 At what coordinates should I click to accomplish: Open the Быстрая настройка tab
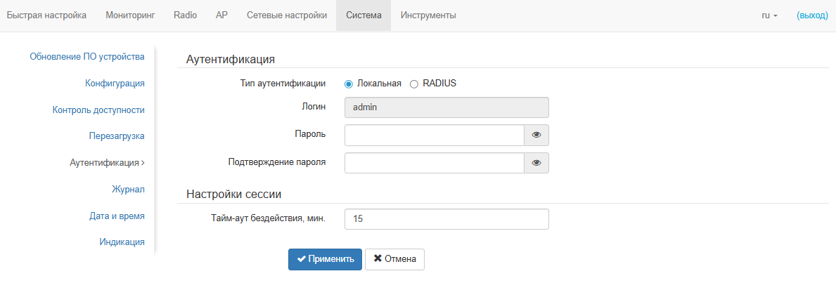(46, 15)
